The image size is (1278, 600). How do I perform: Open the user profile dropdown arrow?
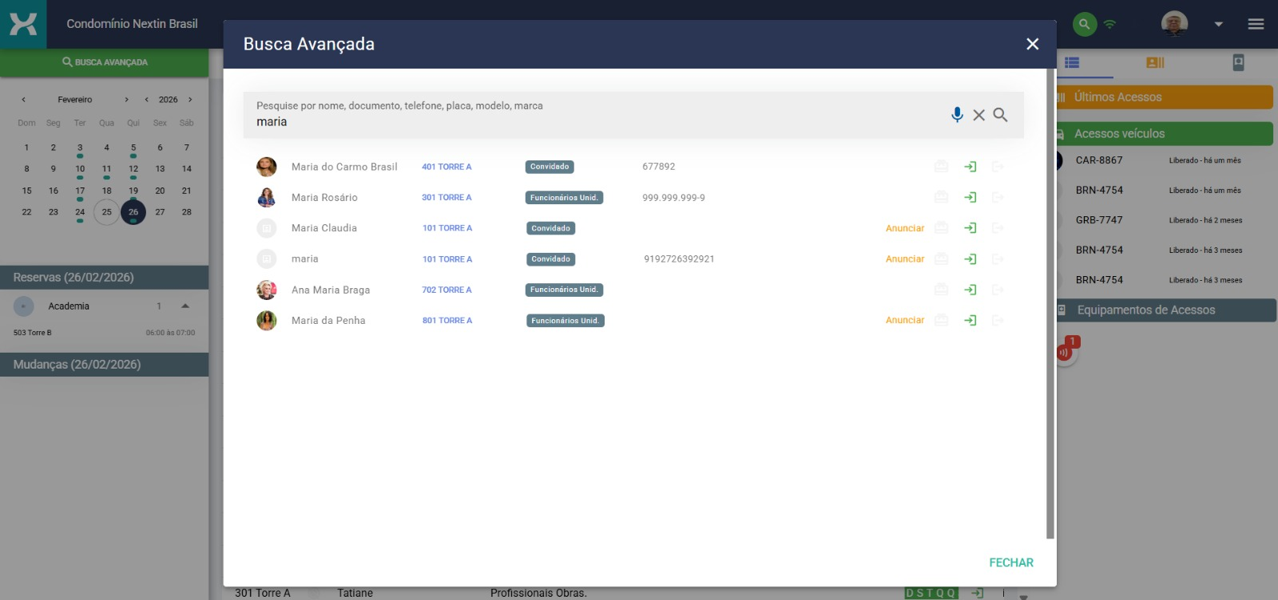tap(1218, 24)
